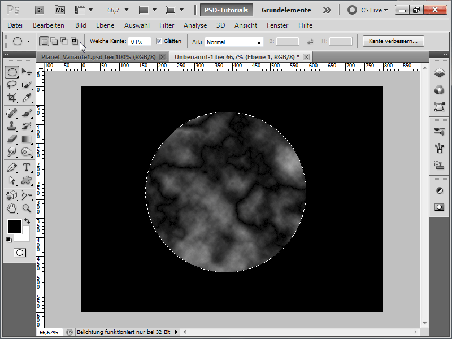Select the Hand tool
Image resolution: width=452 pixels, height=339 pixels.
pos(12,208)
